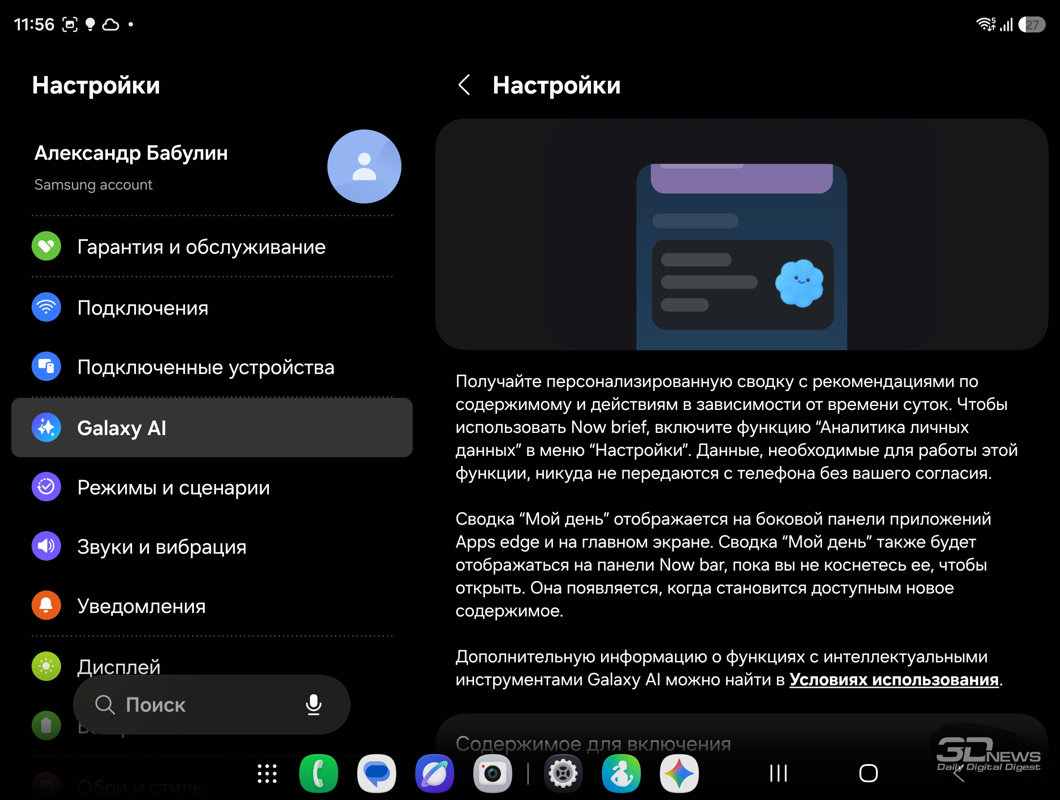This screenshot has height=800, width=1060.
Task: Tap the mobile signal strength indicator
Action: [1006, 24]
